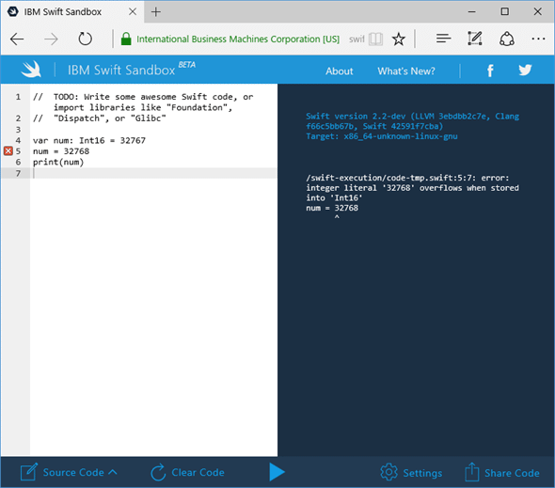Click on empty line 7 in the code editor
The image size is (555, 488).
pyautogui.click(x=153, y=173)
